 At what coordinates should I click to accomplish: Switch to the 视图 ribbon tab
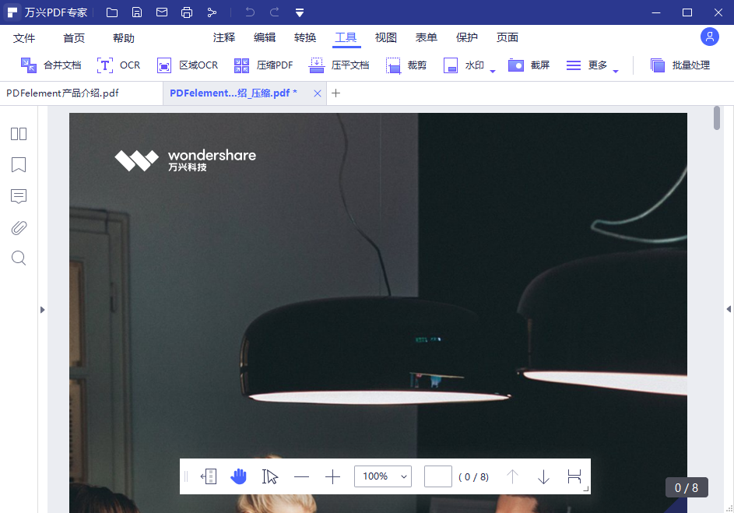click(385, 37)
